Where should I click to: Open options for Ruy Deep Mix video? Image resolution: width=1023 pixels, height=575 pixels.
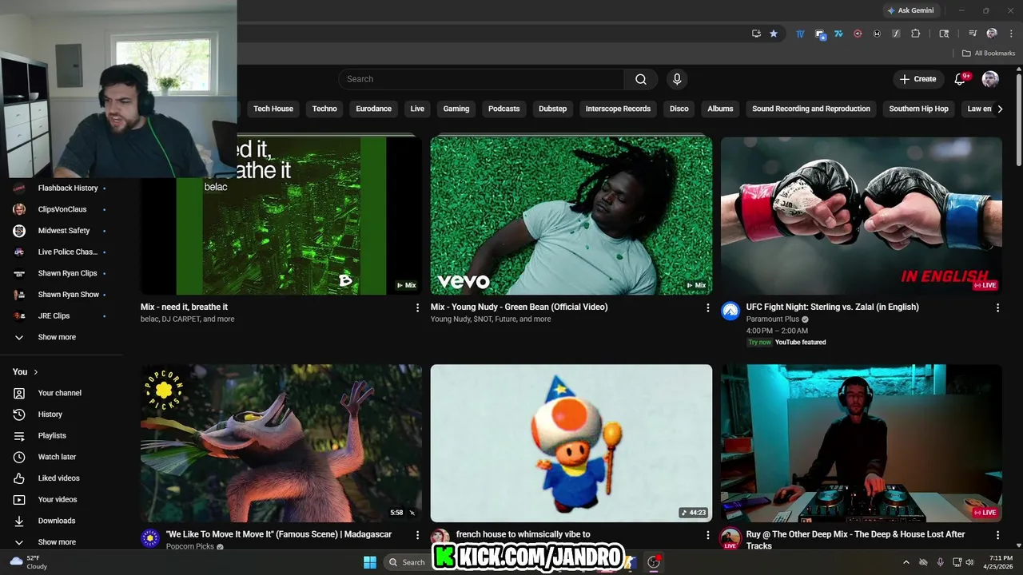[997, 535]
